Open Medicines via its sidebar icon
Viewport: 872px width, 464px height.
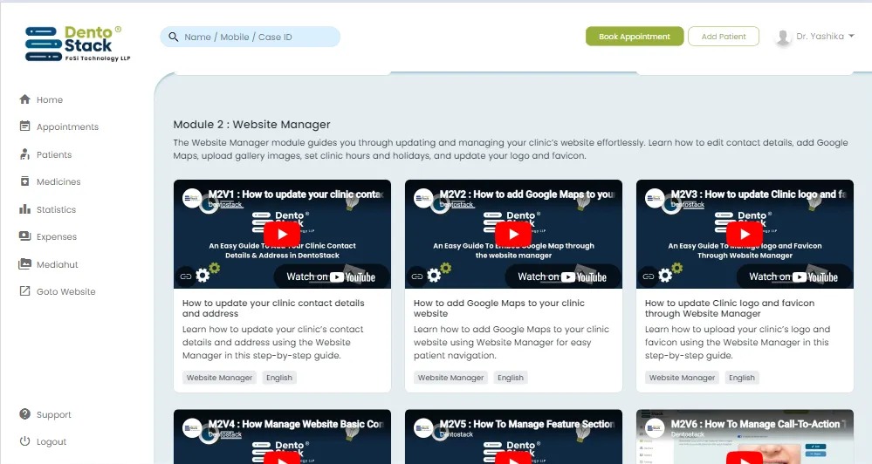pos(24,181)
